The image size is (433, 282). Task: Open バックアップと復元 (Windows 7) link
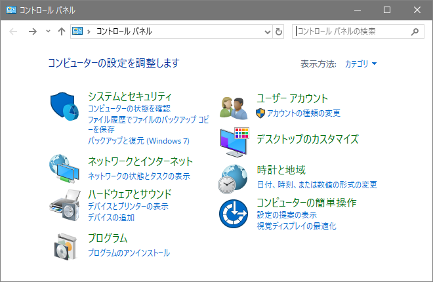[x=138, y=140]
